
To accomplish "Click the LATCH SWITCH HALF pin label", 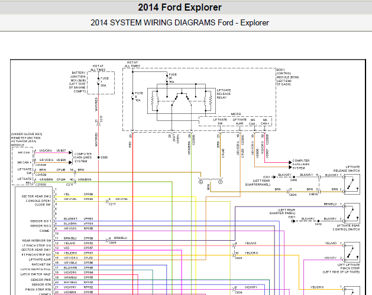I will (x=35, y=274).
